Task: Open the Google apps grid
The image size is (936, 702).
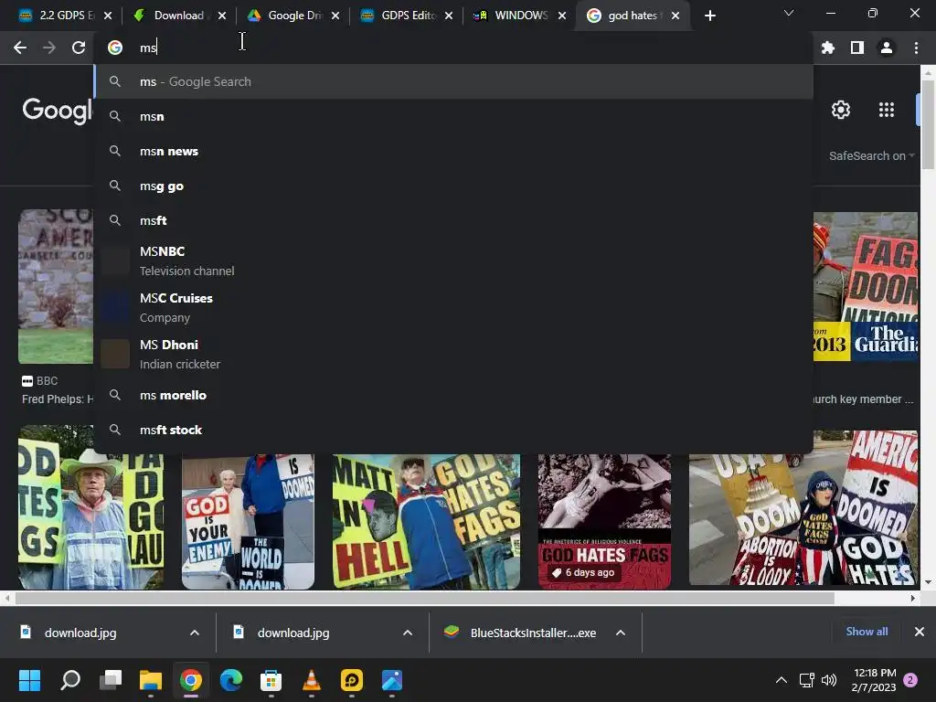Action: click(887, 110)
